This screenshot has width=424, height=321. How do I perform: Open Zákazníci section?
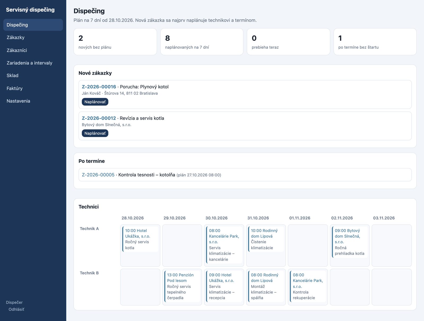click(33, 50)
